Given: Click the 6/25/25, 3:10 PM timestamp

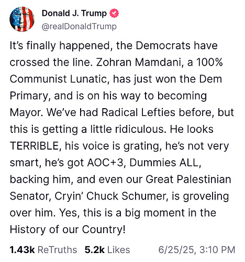Looking at the screenshot, I should (197, 250).
